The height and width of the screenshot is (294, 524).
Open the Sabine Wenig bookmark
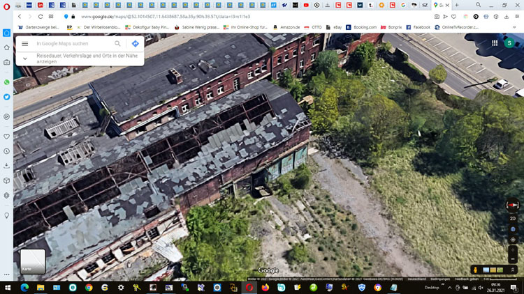196,27
